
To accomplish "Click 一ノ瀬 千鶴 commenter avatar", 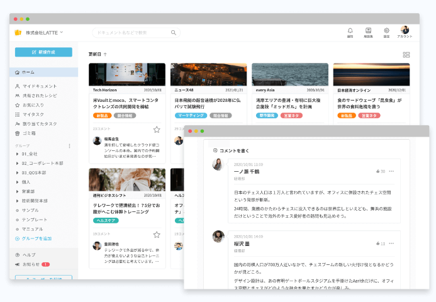I will point(218,164).
